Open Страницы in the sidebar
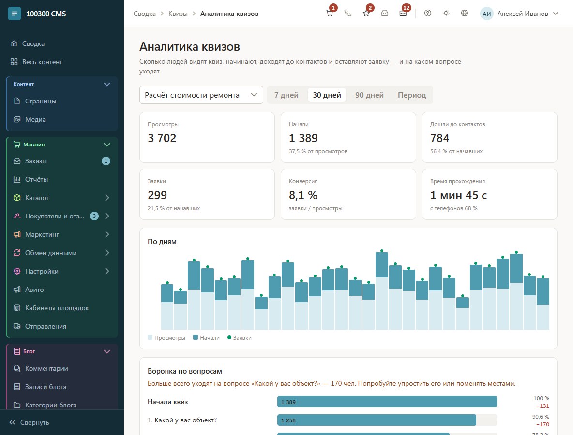This screenshot has width=573, height=435. (62, 101)
